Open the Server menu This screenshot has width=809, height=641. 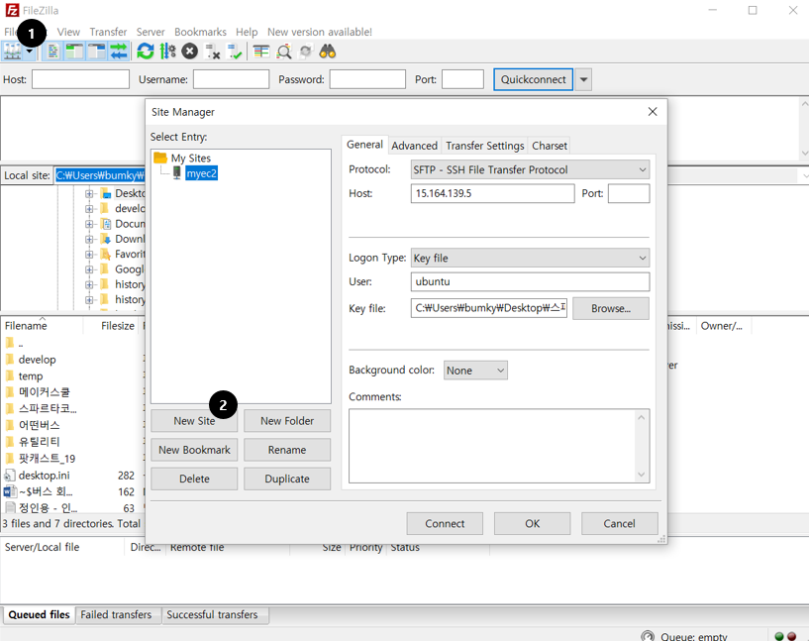pos(151,32)
